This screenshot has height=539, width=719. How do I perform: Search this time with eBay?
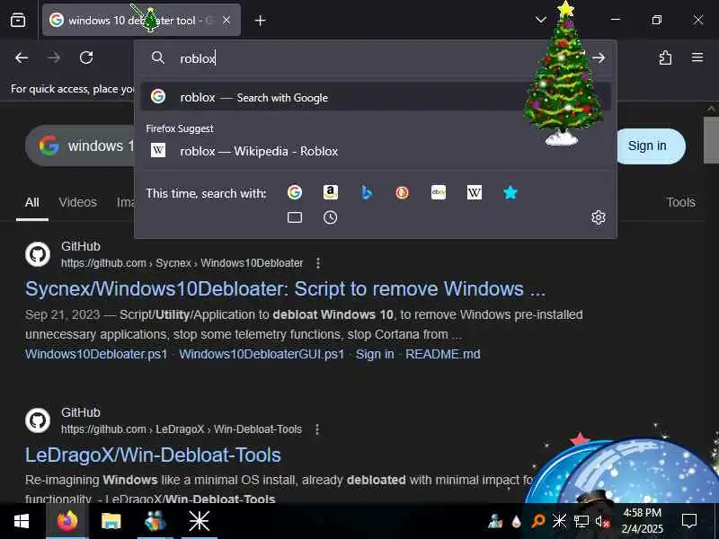[439, 192]
